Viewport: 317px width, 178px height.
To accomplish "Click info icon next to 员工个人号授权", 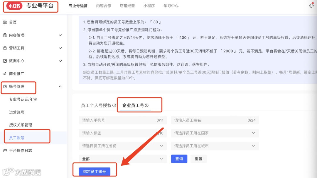I will pyautogui.click(x=114, y=105).
